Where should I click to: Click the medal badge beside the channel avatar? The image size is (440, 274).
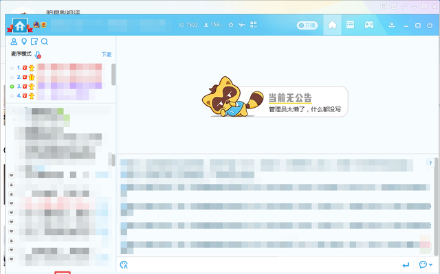tap(36, 25)
